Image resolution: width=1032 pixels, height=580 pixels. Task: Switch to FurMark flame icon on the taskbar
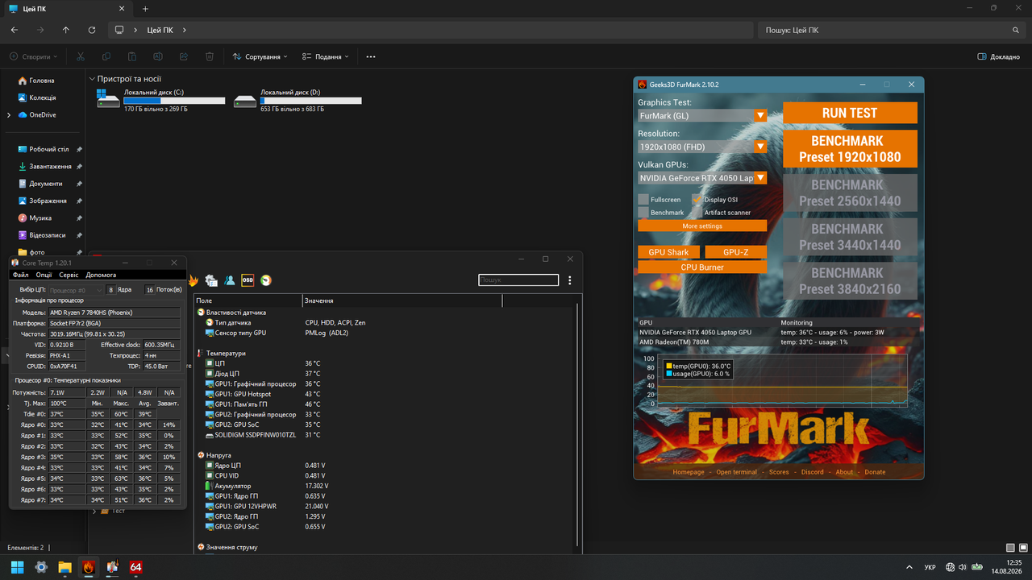pyautogui.click(x=89, y=567)
